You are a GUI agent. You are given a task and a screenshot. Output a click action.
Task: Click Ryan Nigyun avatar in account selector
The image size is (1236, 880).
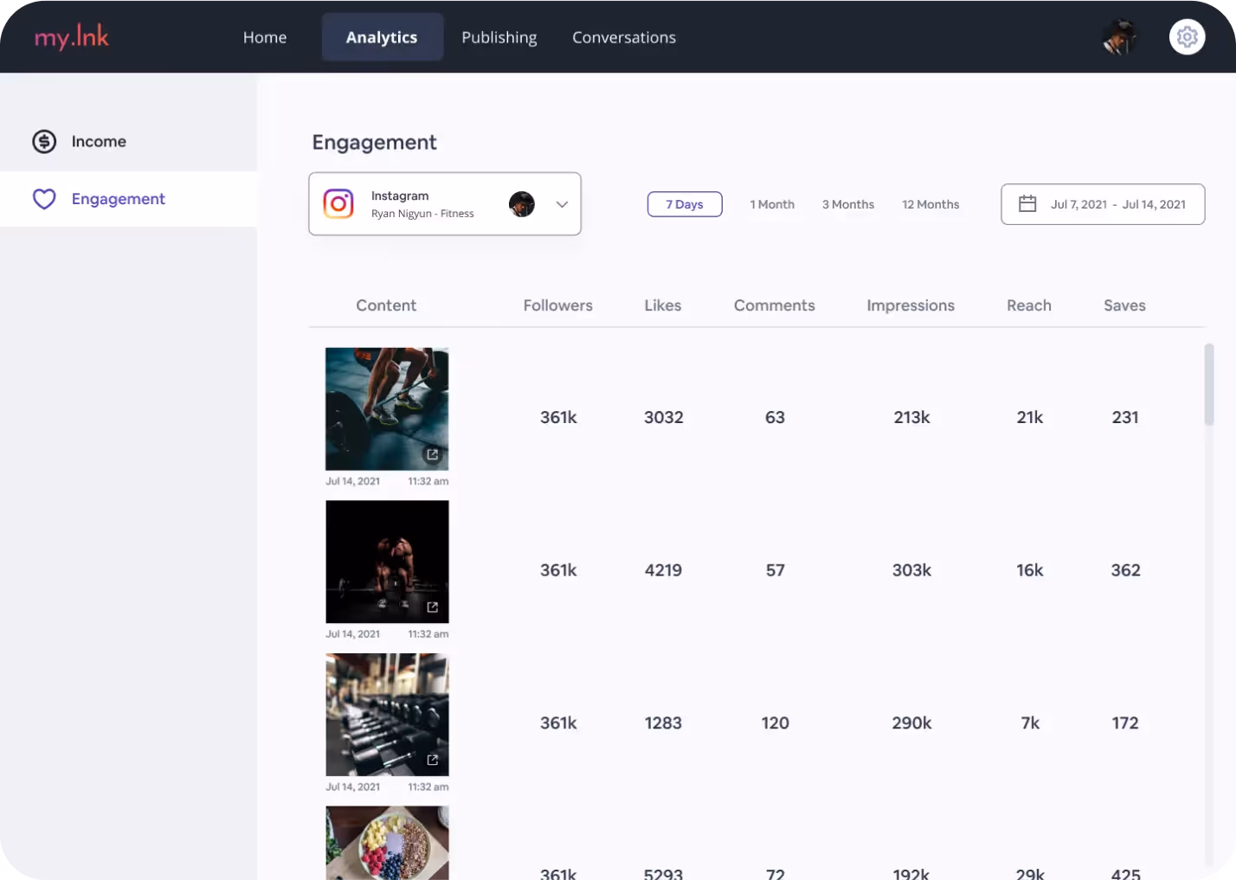tap(522, 204)
